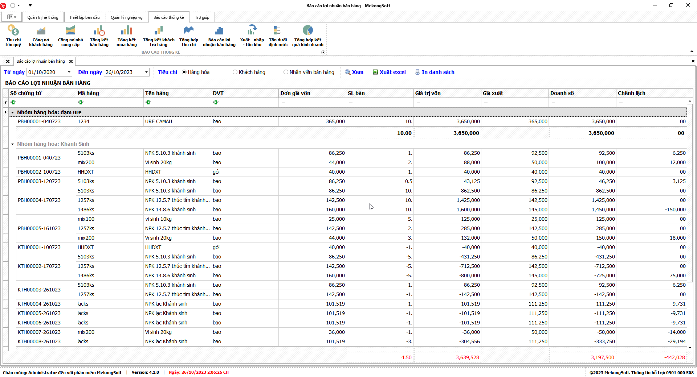This screenshot has height=377, width=697.
Task: Collapse the Khánh Sinh product group
Action: click(x=12, y=144)
